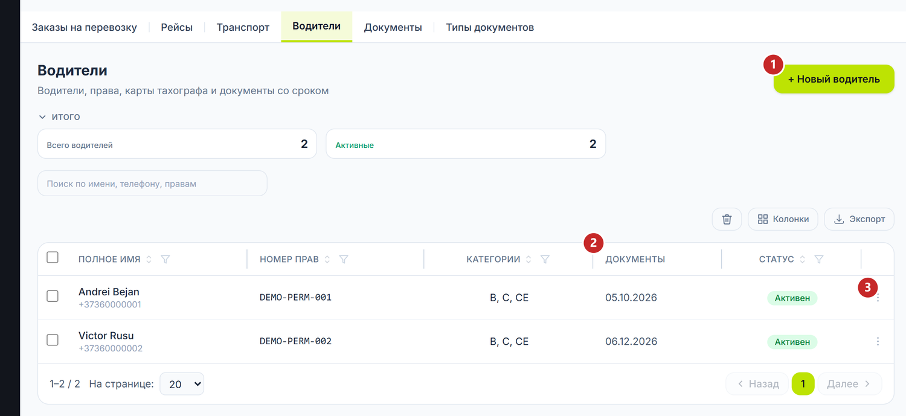This screenshot has height=416, width=906.
Task: Tick the checkbox for Andrei Bejan
Action: pyautogui.click(x=53, y=296)
